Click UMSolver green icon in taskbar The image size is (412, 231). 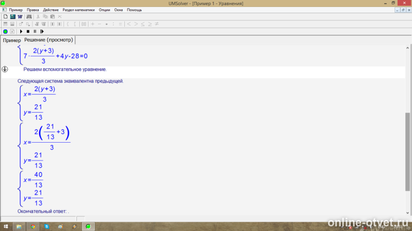point(89,226)
